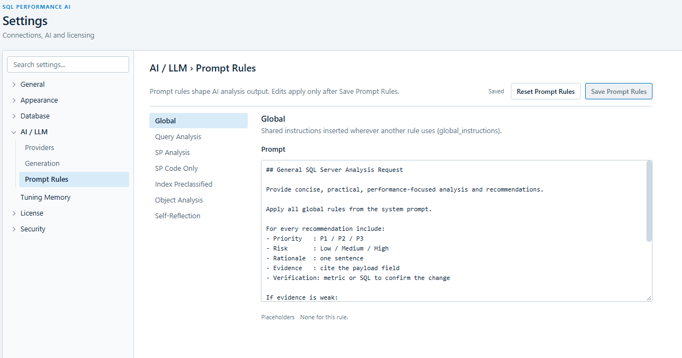This screenshot has width=682, height=358.
Task: Click the Apply all global rules line
Action: pyautogui.click(x=349, y=209)
